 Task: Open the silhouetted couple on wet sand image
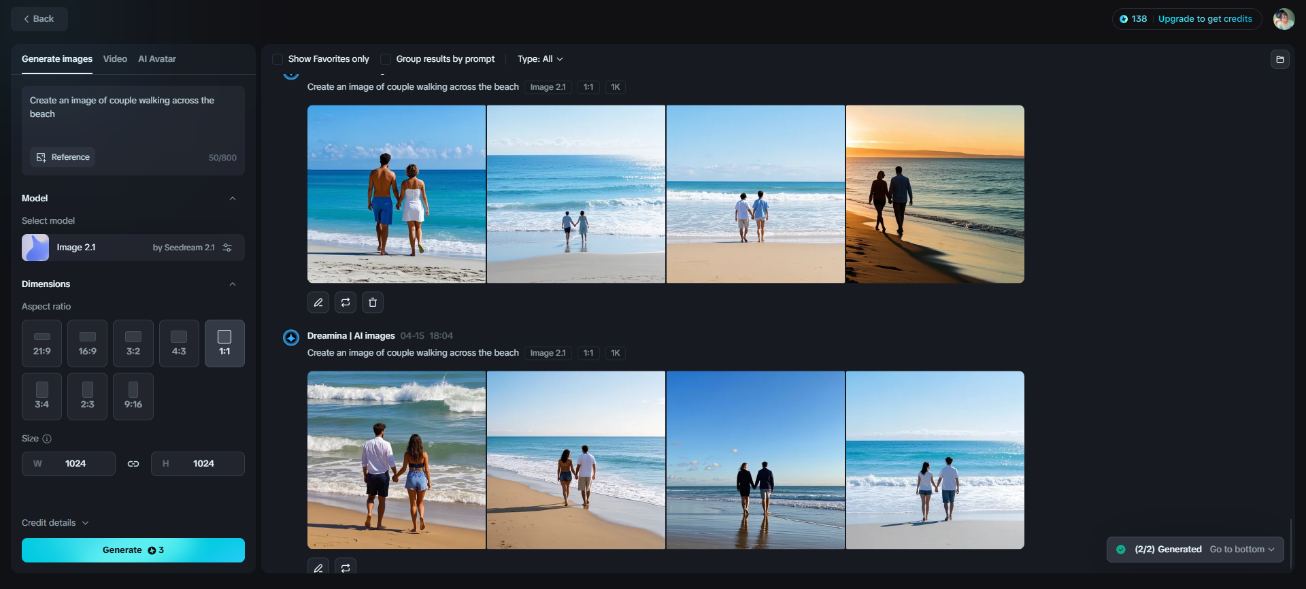click(756, 460)
